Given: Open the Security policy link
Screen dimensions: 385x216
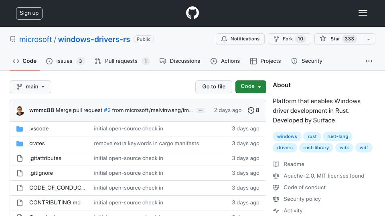Looking at the screenshot, I should tap(302, 199).
